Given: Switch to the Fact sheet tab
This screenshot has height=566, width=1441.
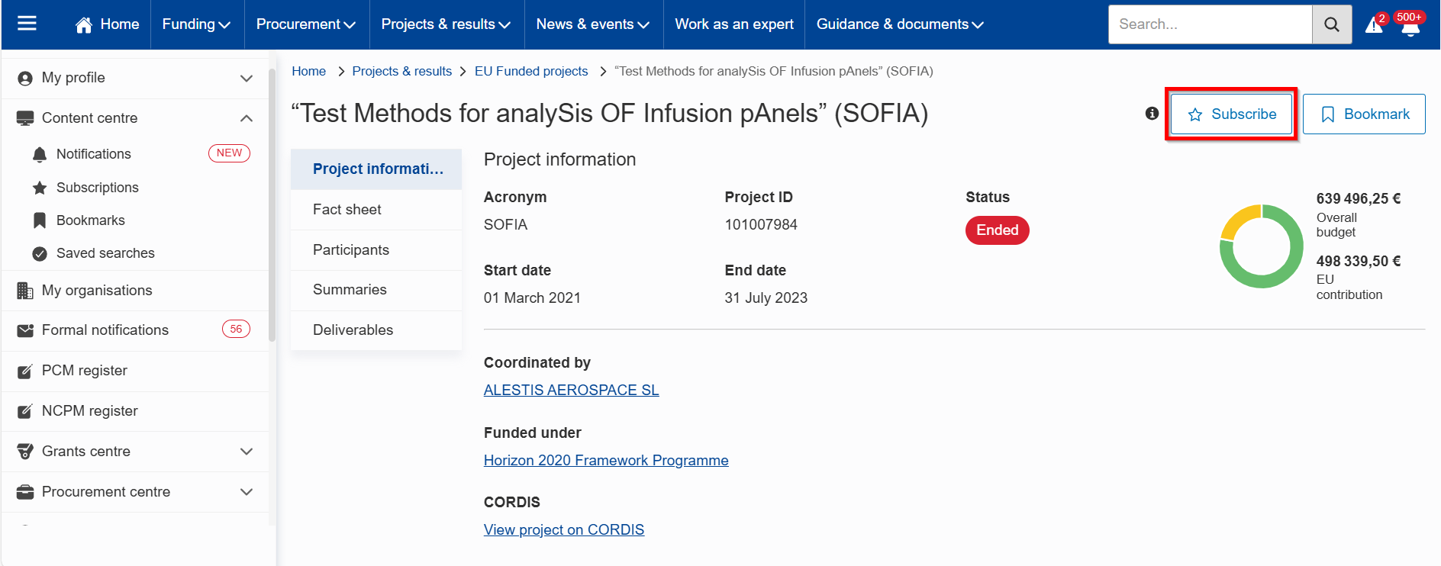Looking at the screenshot, I should [376, 210].
